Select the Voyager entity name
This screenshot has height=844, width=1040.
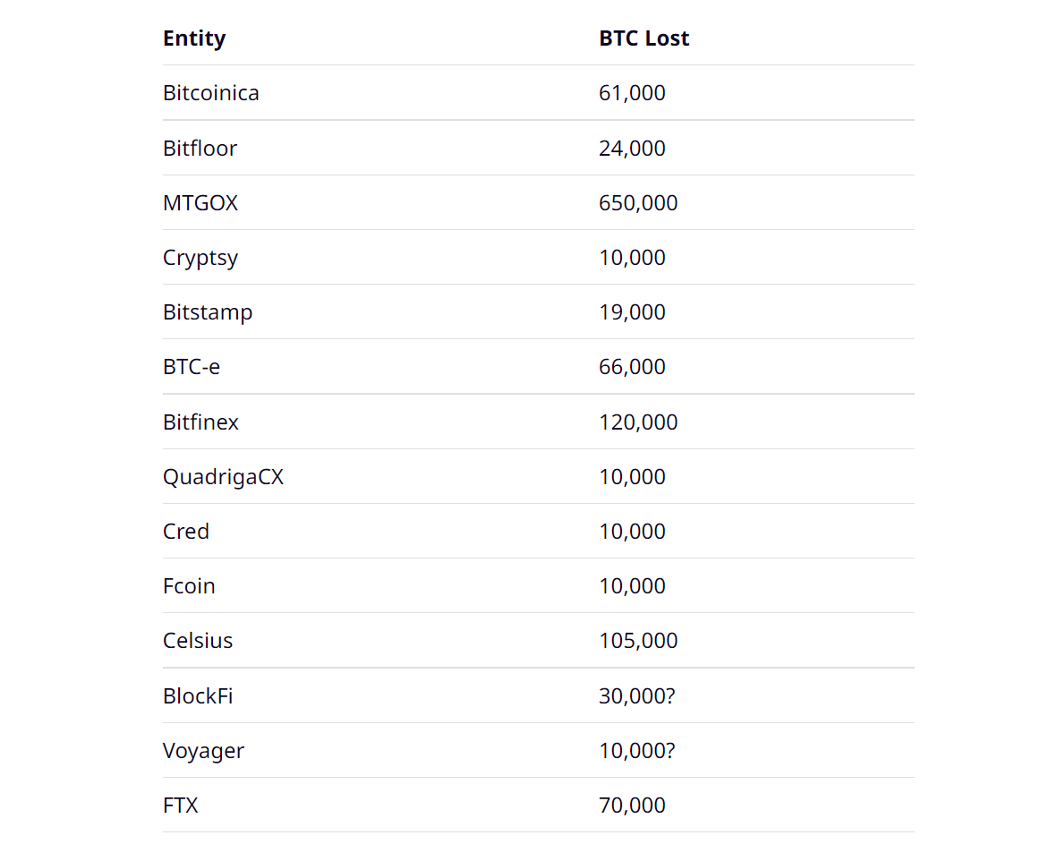[x=203, y=751]
